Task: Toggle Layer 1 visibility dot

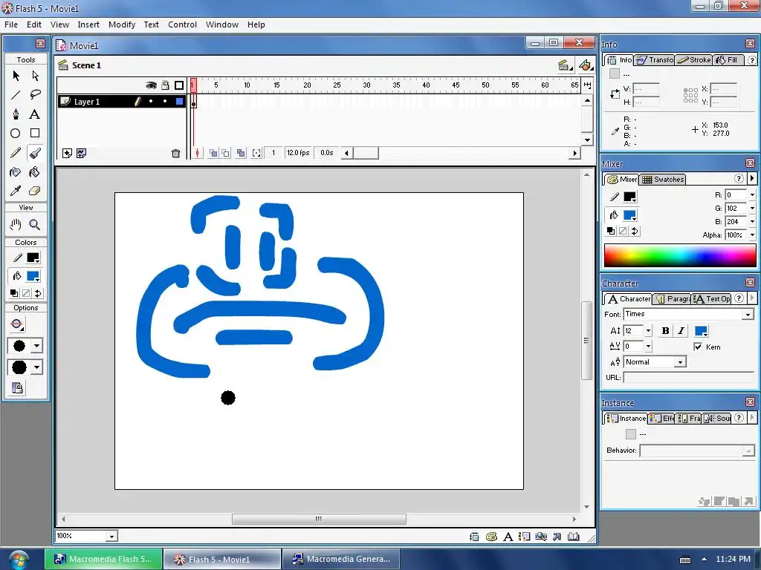Action: tap(151, 101)
